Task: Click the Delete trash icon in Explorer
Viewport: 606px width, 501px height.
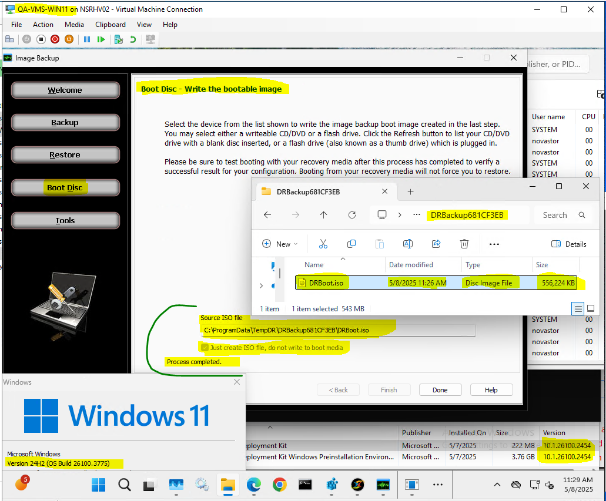Action: tap(464, 244)
